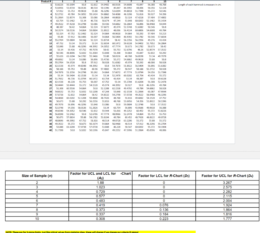Select the Factor for UCL for R-Chart header
Image resolution: width=260 pixels, height=233 pixels.
coord(227,176)
